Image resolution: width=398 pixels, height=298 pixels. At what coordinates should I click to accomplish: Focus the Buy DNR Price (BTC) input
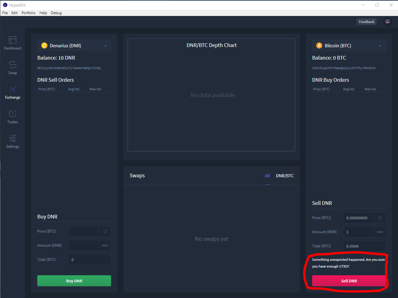[84, 231]
